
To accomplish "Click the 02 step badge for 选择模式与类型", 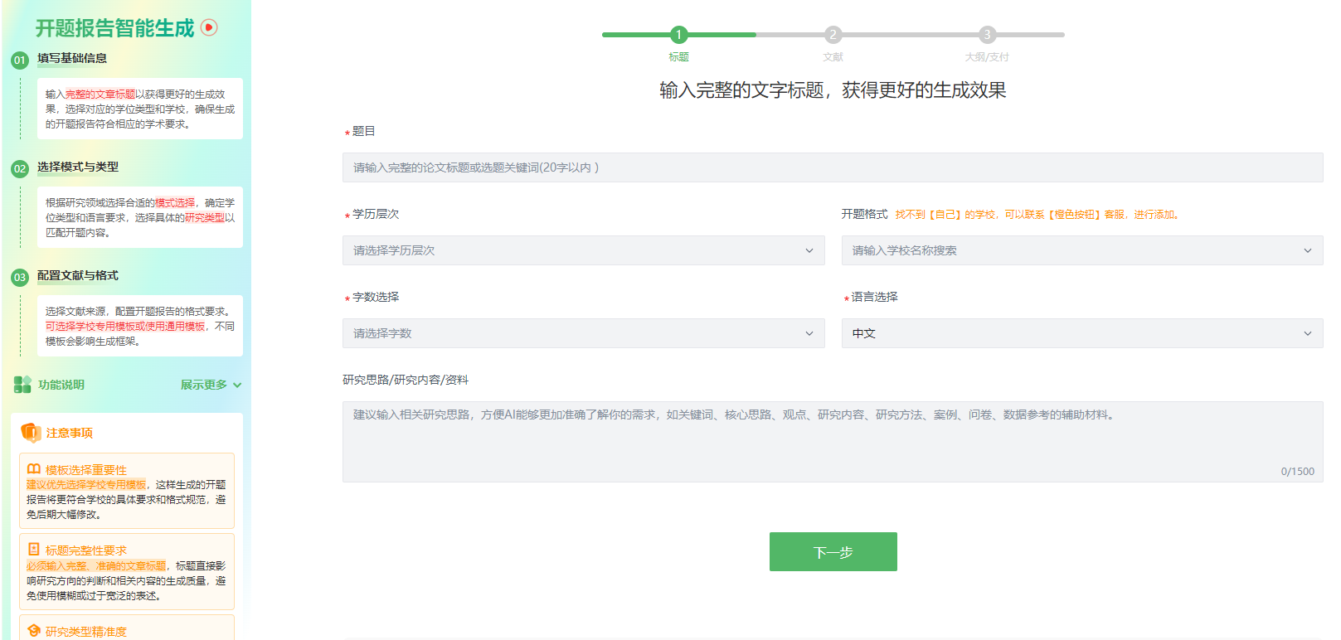I will [20, 168].
